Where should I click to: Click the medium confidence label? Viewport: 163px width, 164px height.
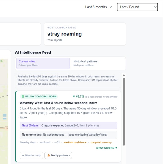[x=75, y=143]
